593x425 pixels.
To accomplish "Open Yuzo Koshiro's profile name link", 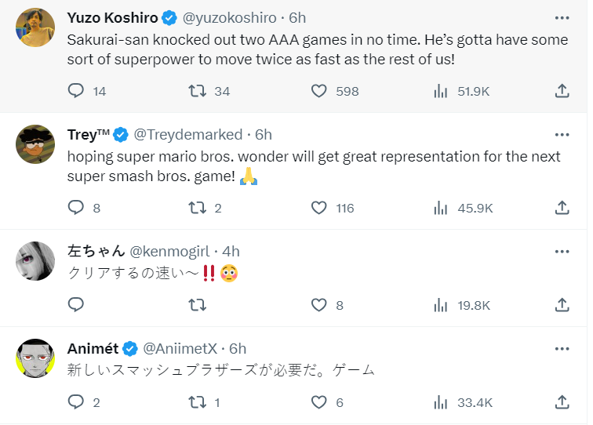I will tap(112, 17).
